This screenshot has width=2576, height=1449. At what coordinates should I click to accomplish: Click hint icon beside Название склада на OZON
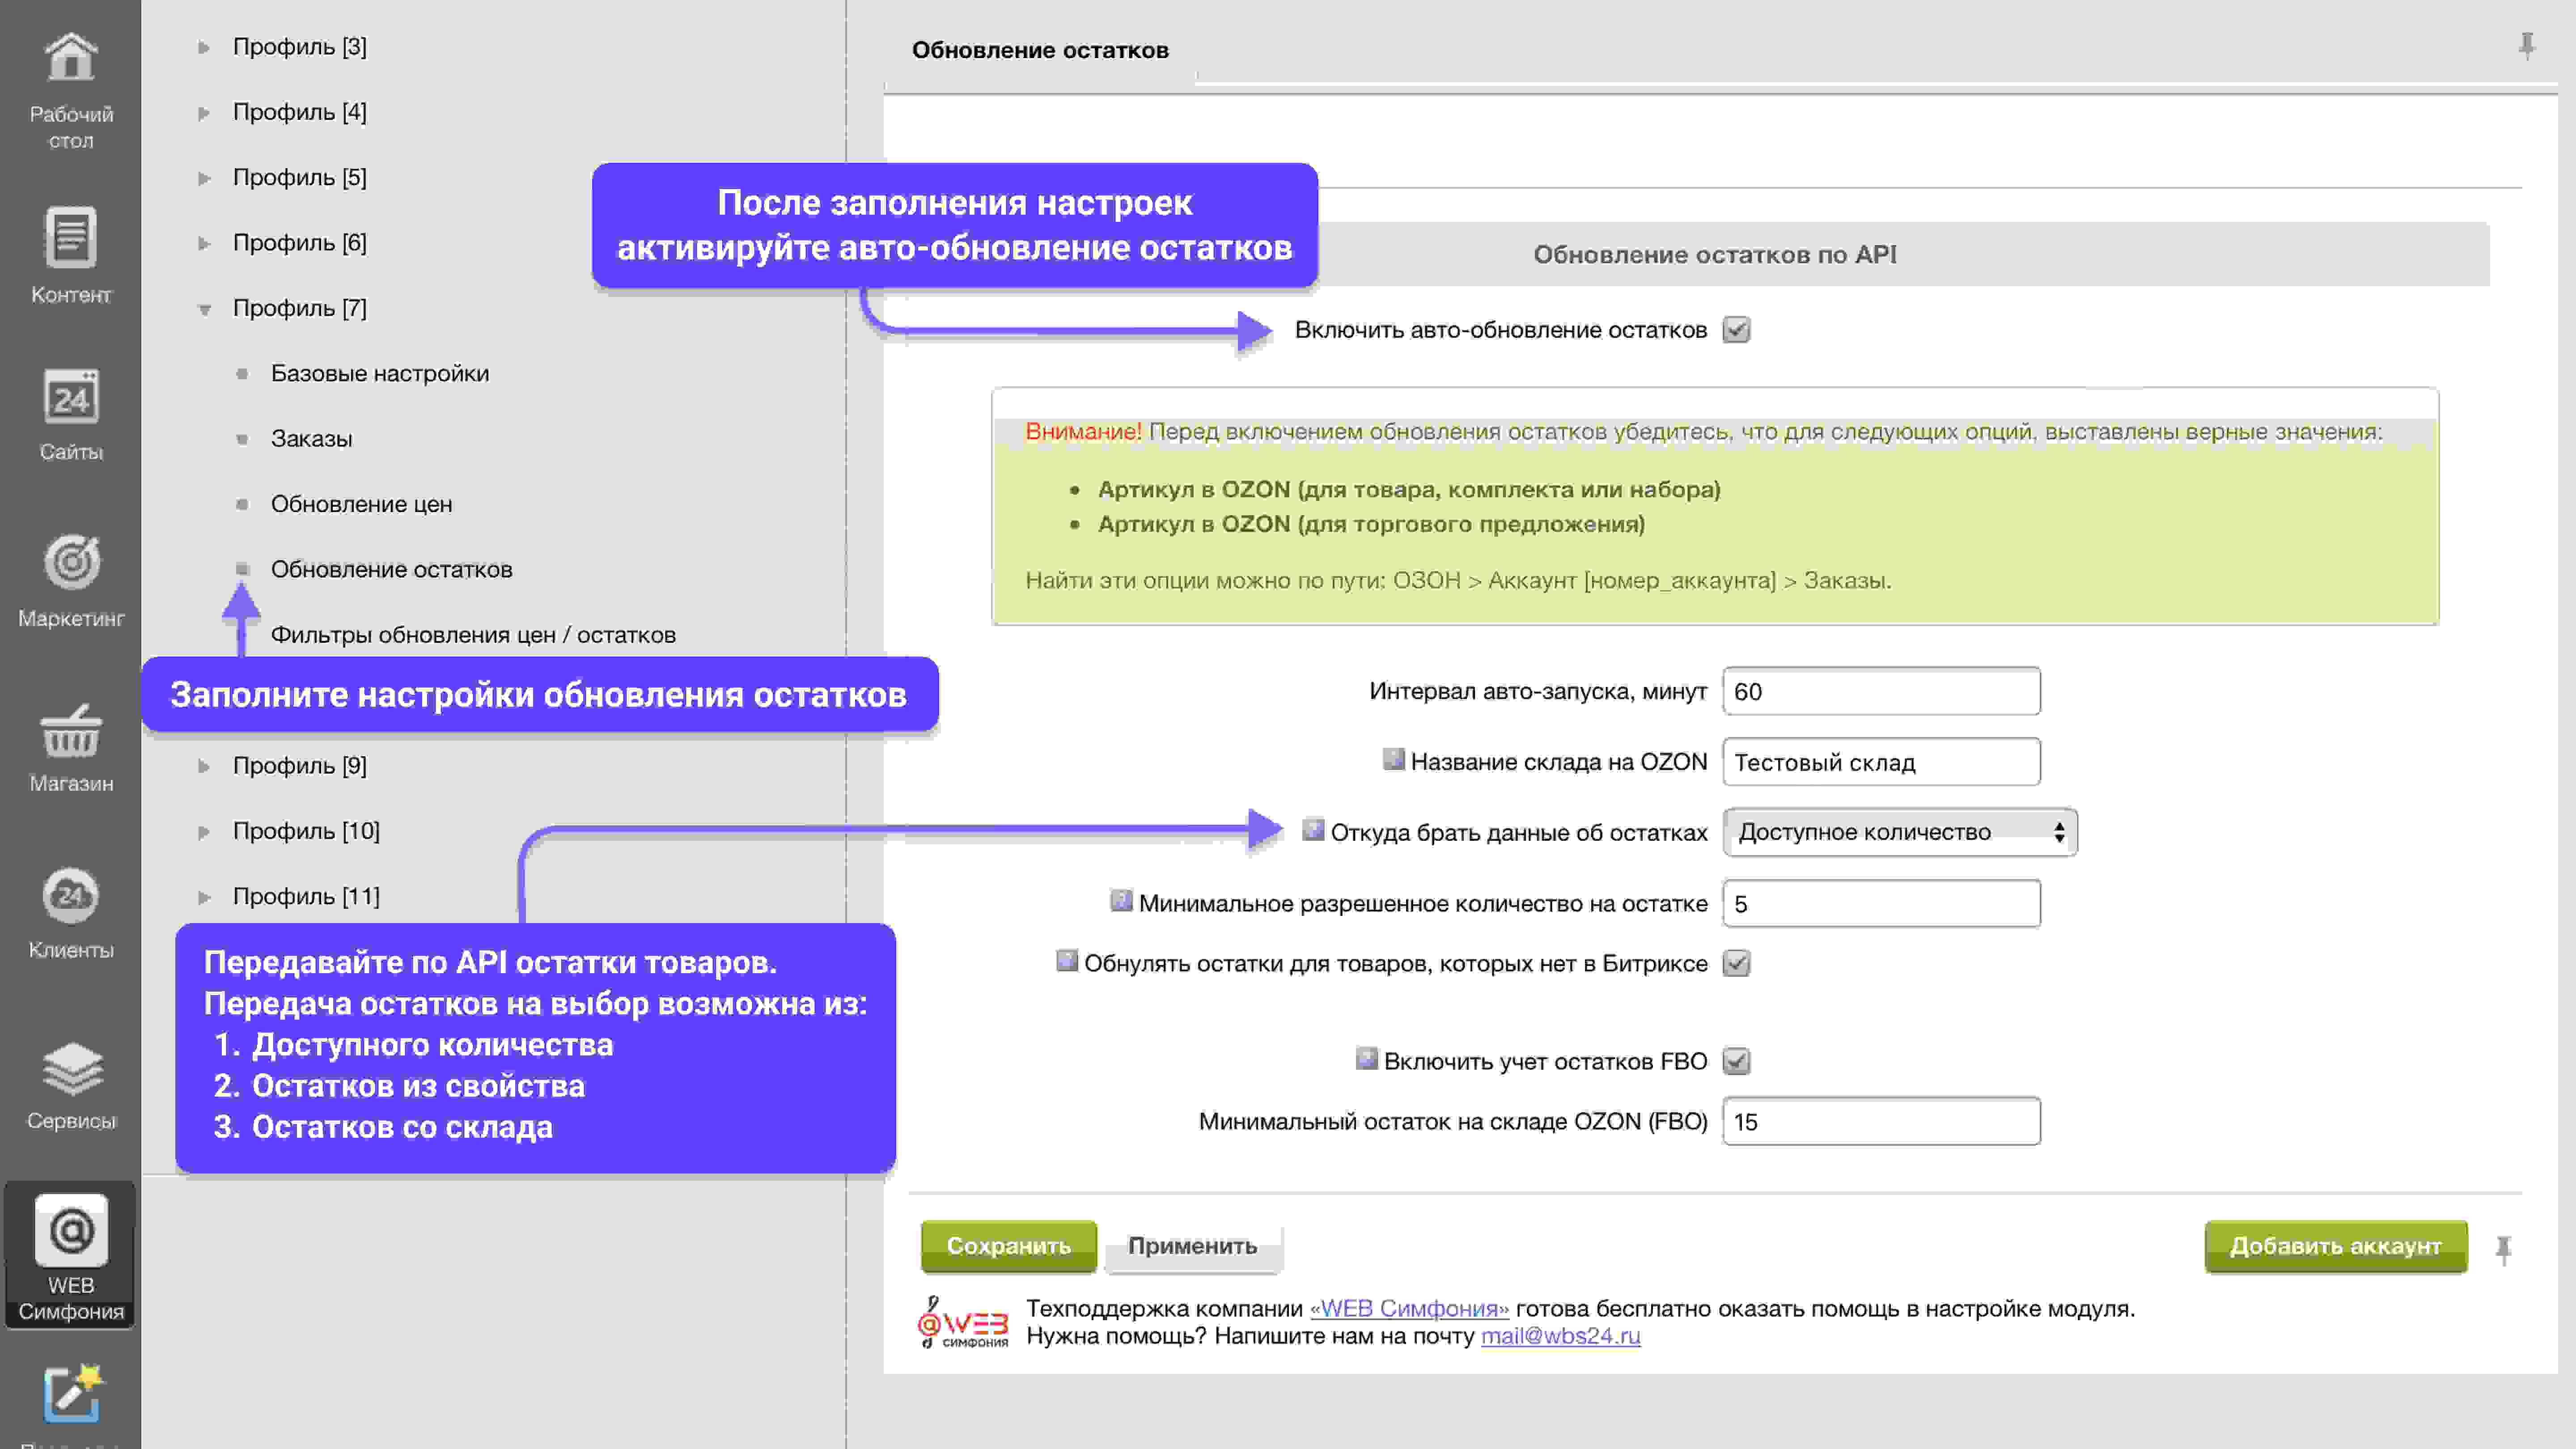(x=1393, y=759)
